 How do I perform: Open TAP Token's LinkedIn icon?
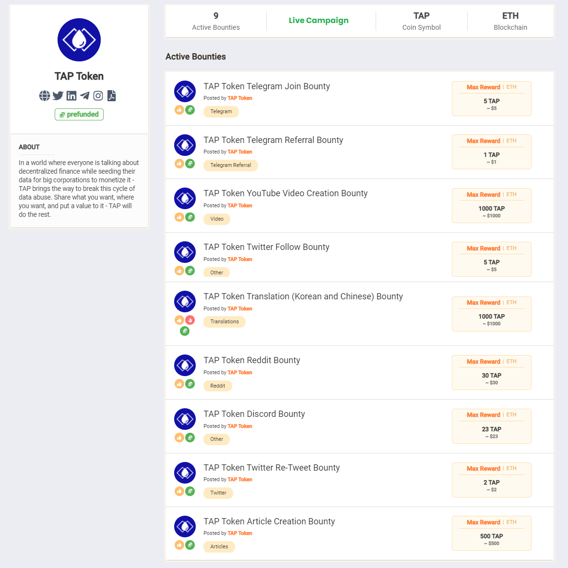pyautogui.click(x=71, y=95)
